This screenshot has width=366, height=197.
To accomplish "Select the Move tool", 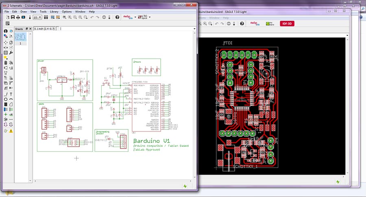I will (6, 42).
